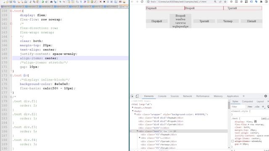This screenshot has height=151, width=269.
Task: Open DevTools settings gear
Action: (x=266, y=96)
